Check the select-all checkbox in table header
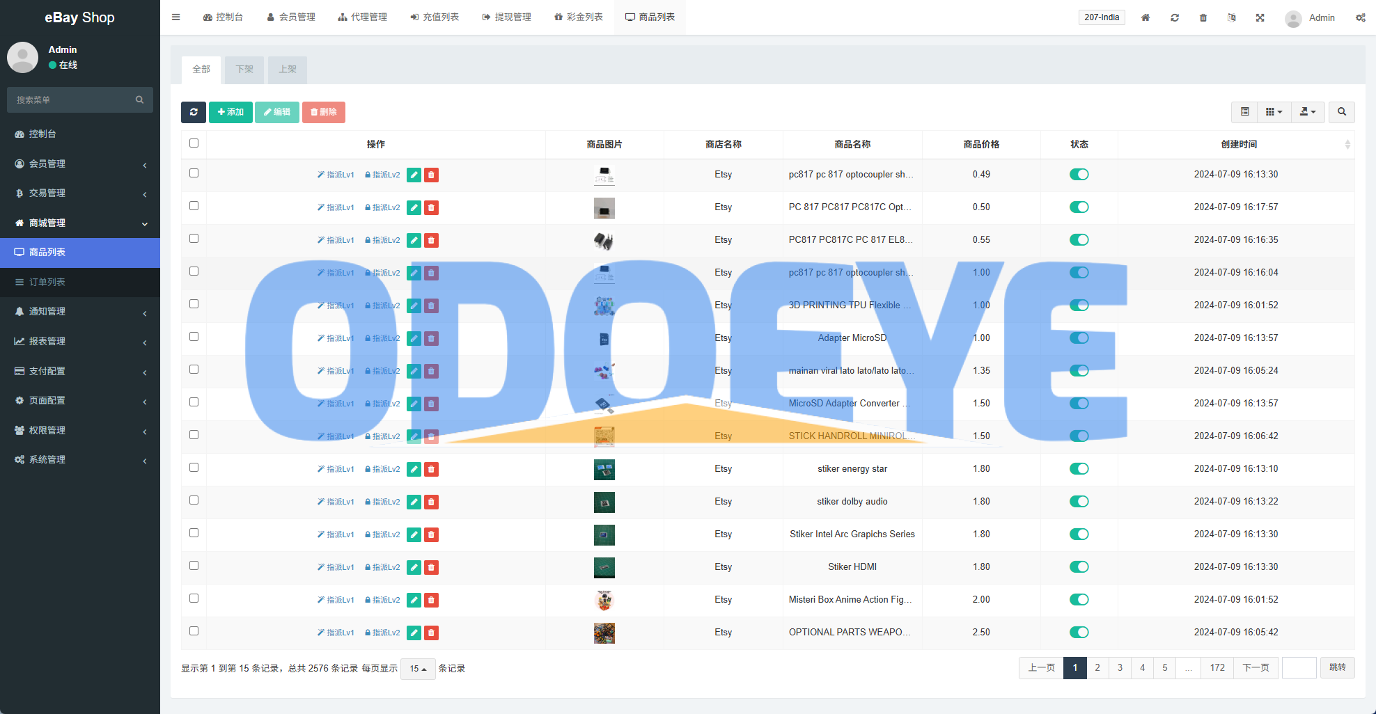 194,143
